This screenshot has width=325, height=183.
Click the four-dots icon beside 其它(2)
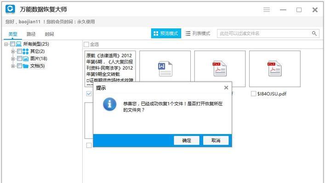pos(25,51)
